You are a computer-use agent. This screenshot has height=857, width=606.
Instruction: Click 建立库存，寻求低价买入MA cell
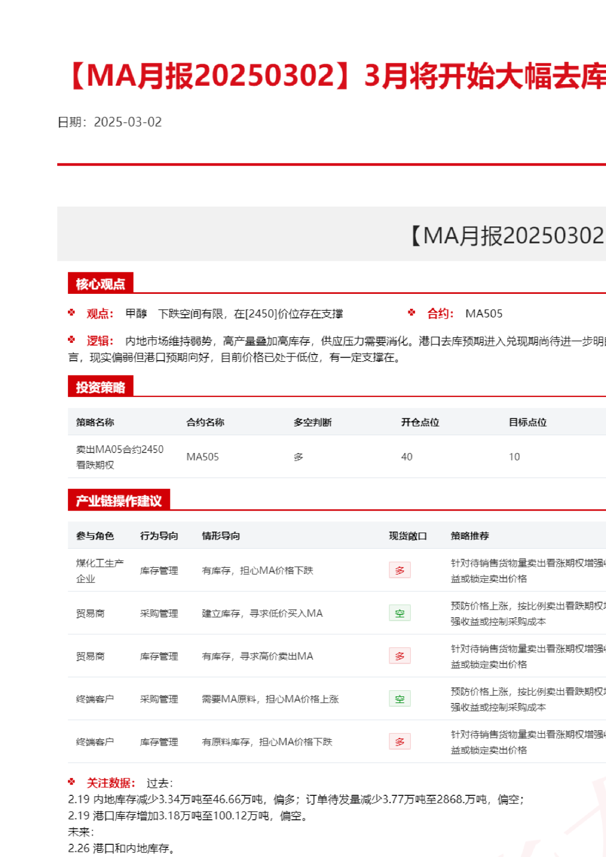click(x=262, y=613)
